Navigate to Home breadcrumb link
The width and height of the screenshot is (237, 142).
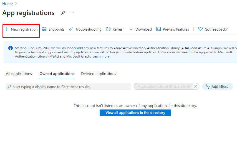point(7,4)
